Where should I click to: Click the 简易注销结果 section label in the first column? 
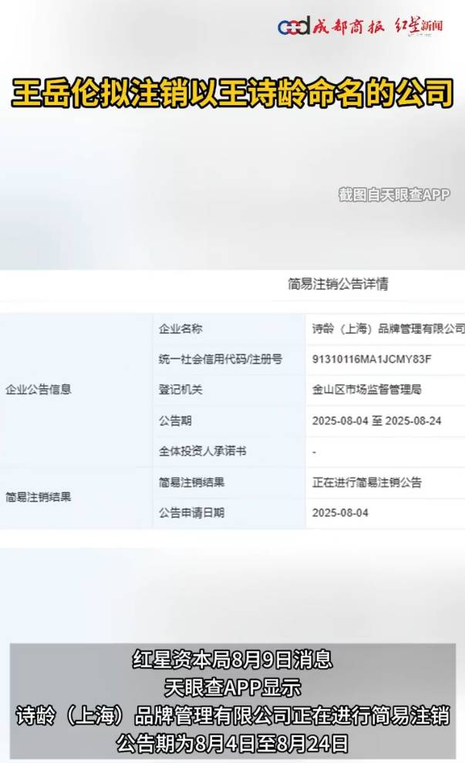(x=39, y=497)
